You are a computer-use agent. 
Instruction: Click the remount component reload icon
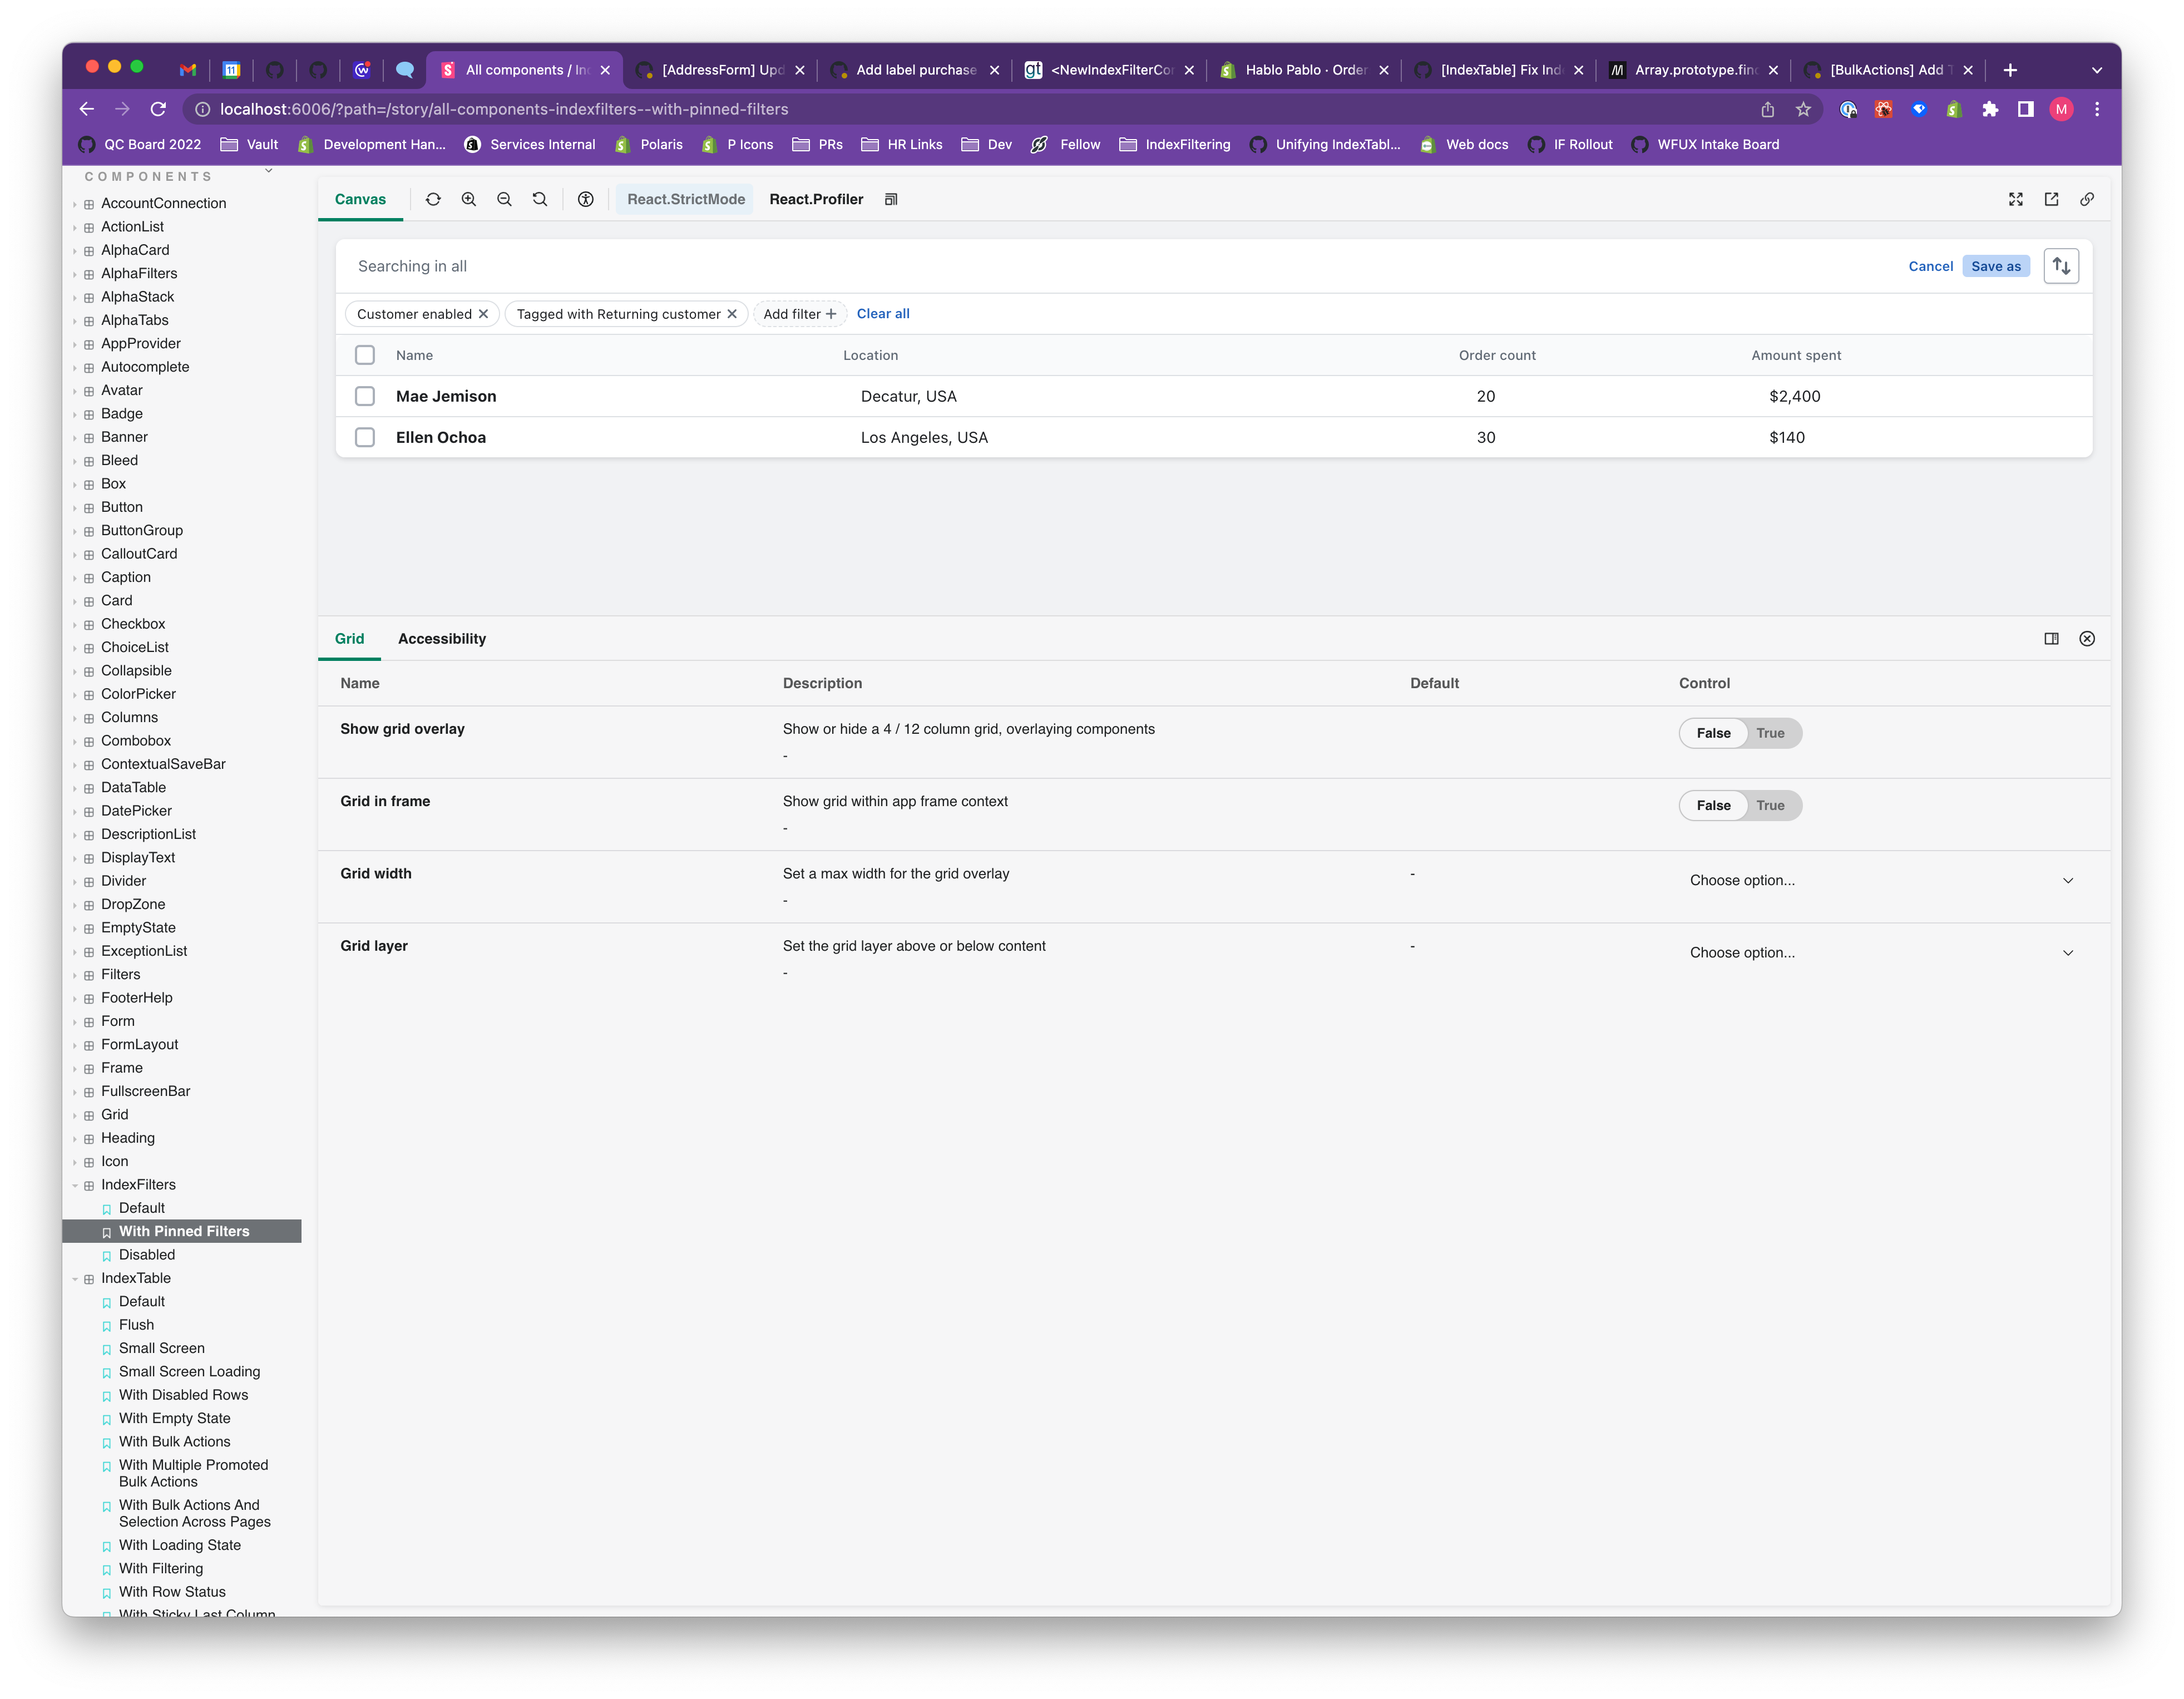point(433,199)
